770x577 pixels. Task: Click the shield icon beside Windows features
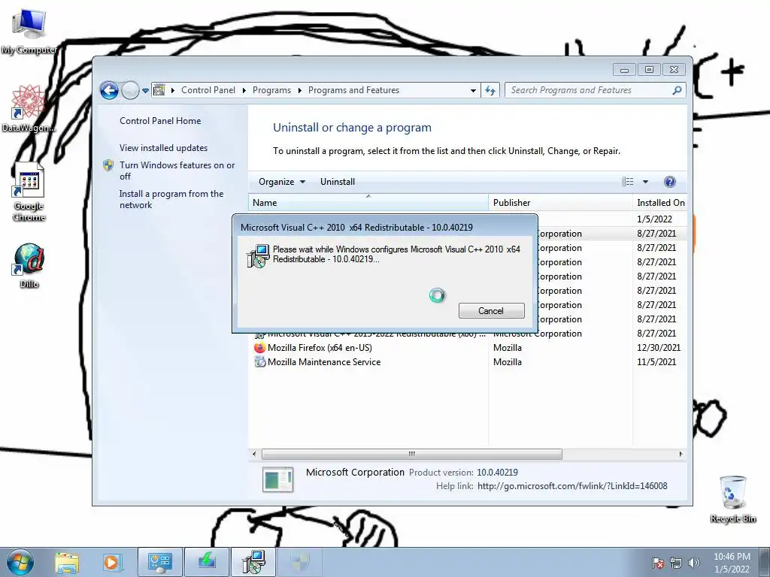108,165
